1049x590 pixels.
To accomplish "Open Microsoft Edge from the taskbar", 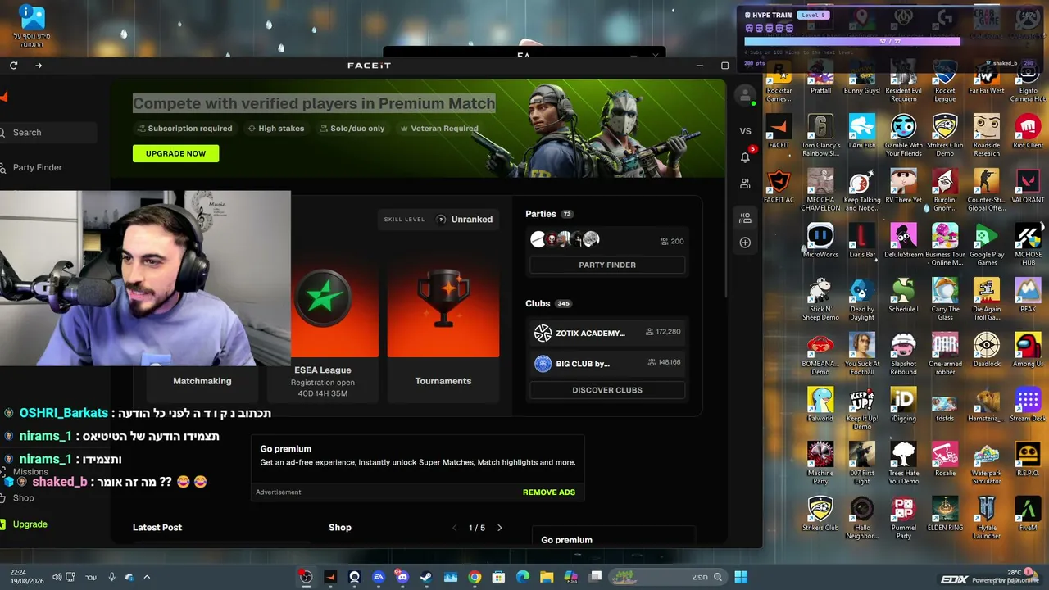I will tap(523, 577).
